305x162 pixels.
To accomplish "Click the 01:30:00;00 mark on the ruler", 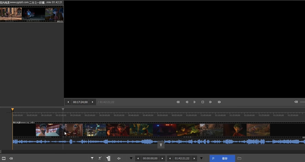I will 278,115.
